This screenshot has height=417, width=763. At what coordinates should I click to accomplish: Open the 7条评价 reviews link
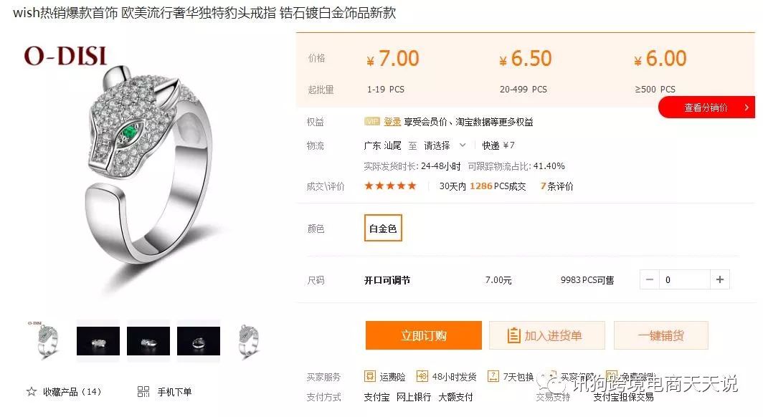click(x=556, y=186)
